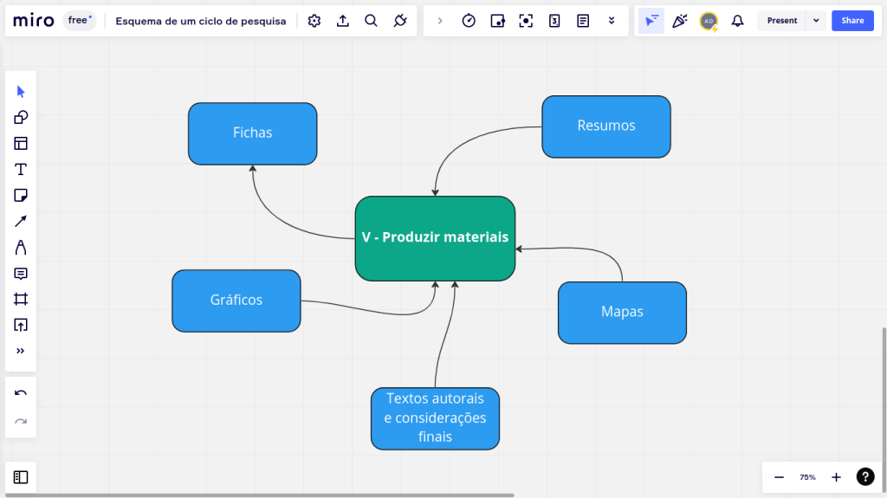Choose the pen drawing tool

tap(21, 248)
